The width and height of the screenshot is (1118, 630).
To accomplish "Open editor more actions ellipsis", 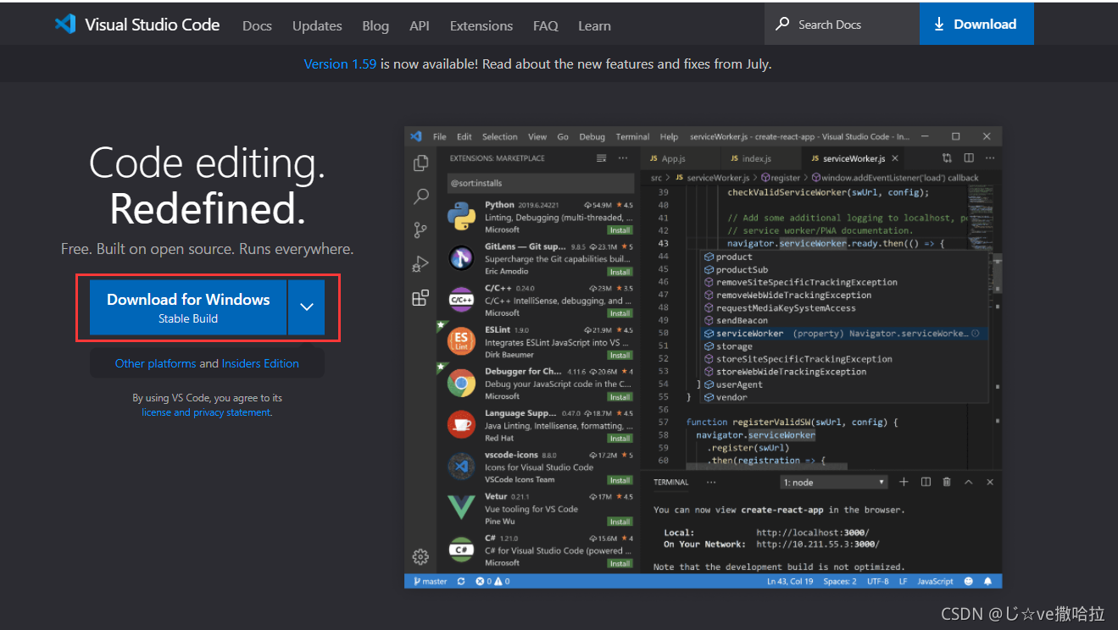I will [x=989, y=158].
